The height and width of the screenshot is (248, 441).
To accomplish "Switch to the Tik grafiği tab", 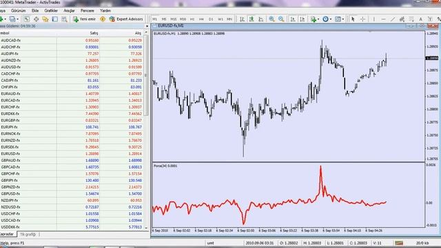I will pos(28,234).
